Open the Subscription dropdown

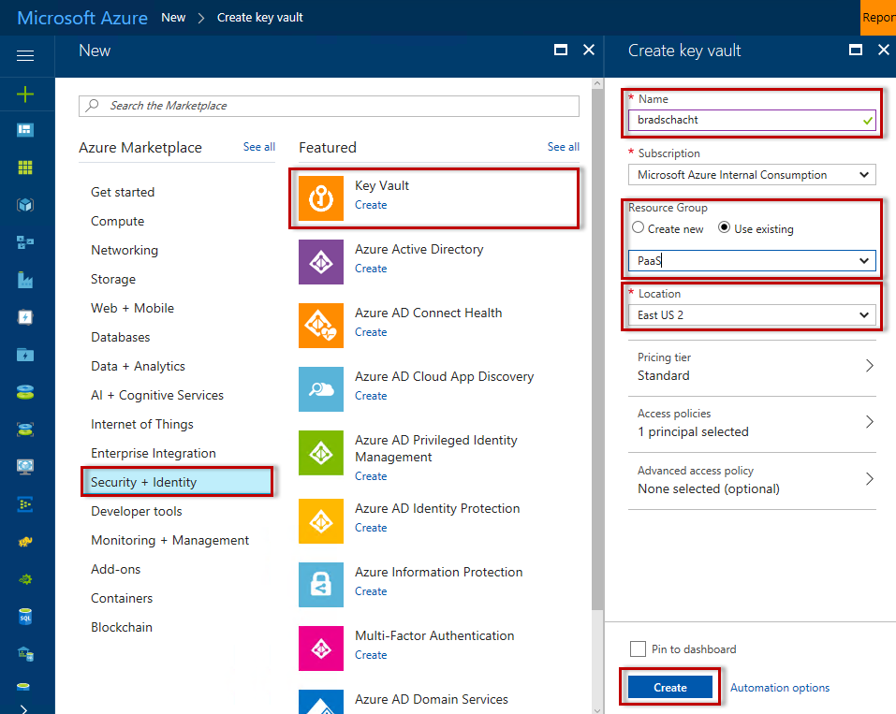(x=752, y=175)
